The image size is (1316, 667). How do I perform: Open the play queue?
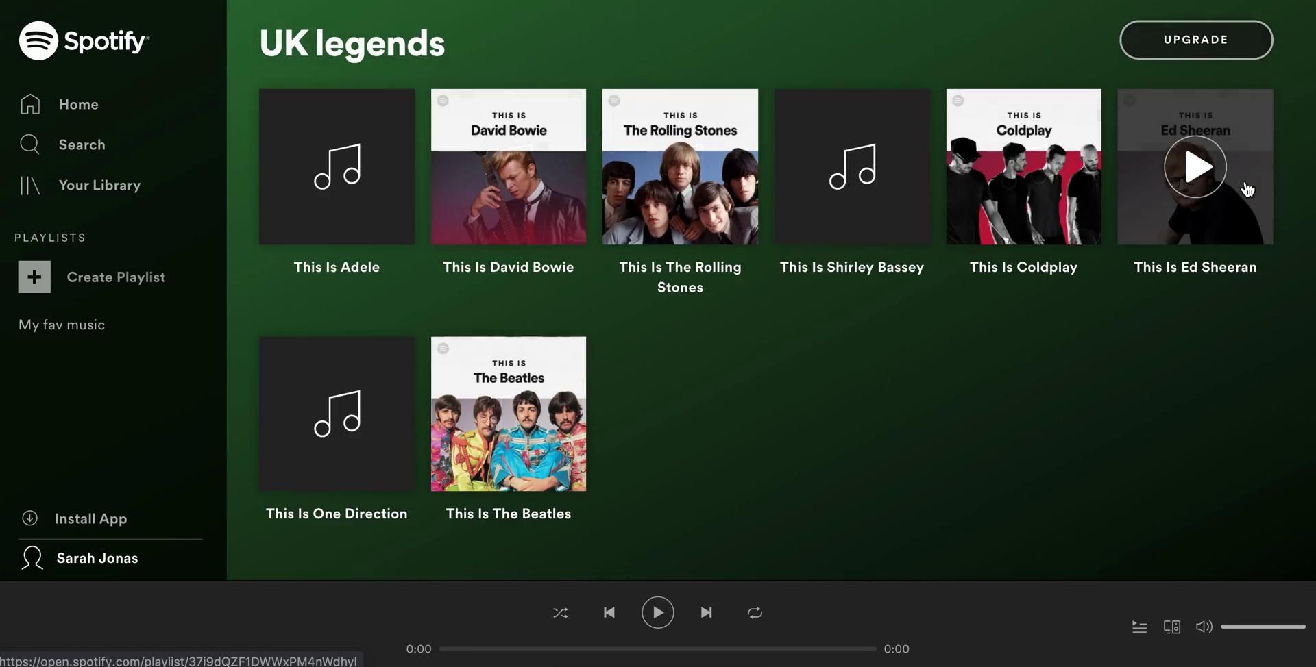[x=1139, y=627]
